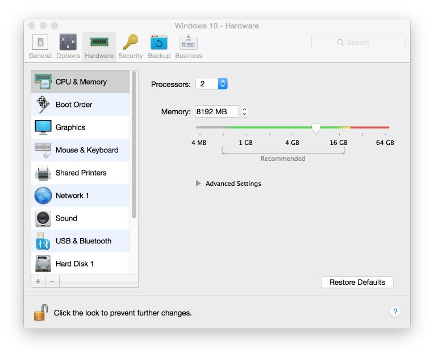Click the memory slider thumb
Image resolution: width=434 pixels, height=357 pixels.
[316, 128]
